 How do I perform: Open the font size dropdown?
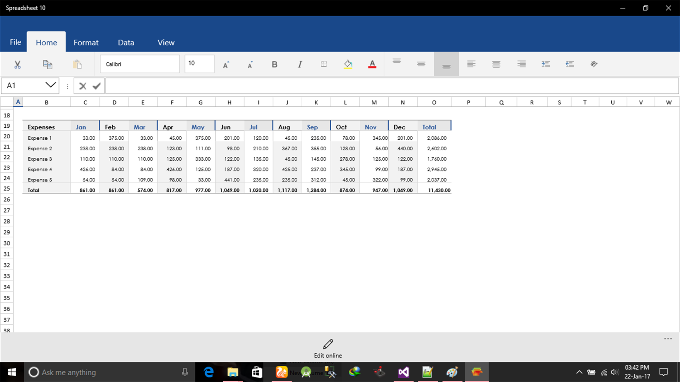[x=199, y=64]
